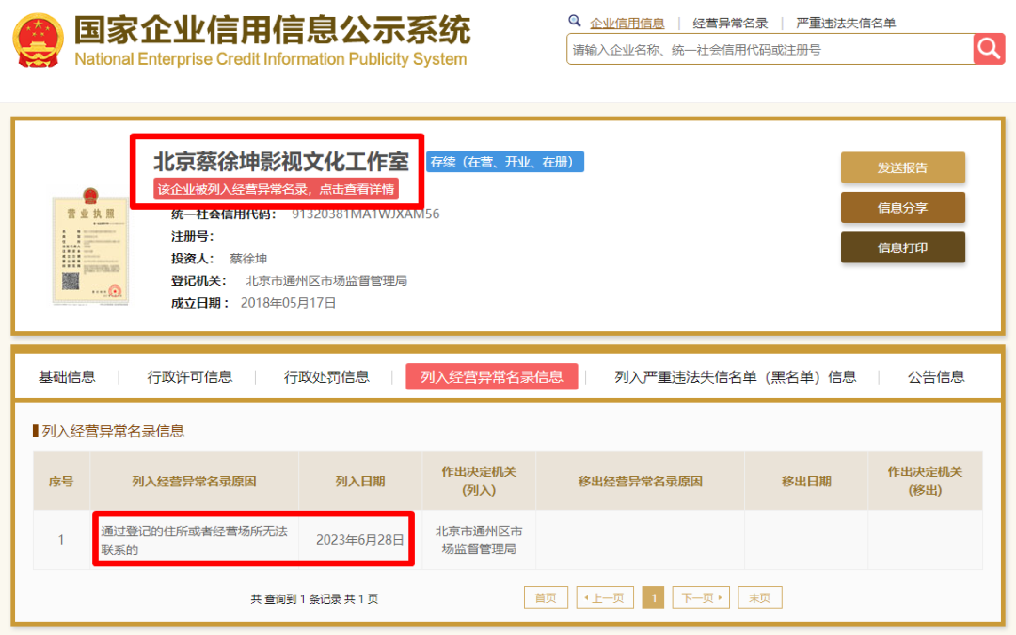
Task: Click the site title 国家企业信用信息公示系统
Action: pyautogui.click(x=272, y=30)
